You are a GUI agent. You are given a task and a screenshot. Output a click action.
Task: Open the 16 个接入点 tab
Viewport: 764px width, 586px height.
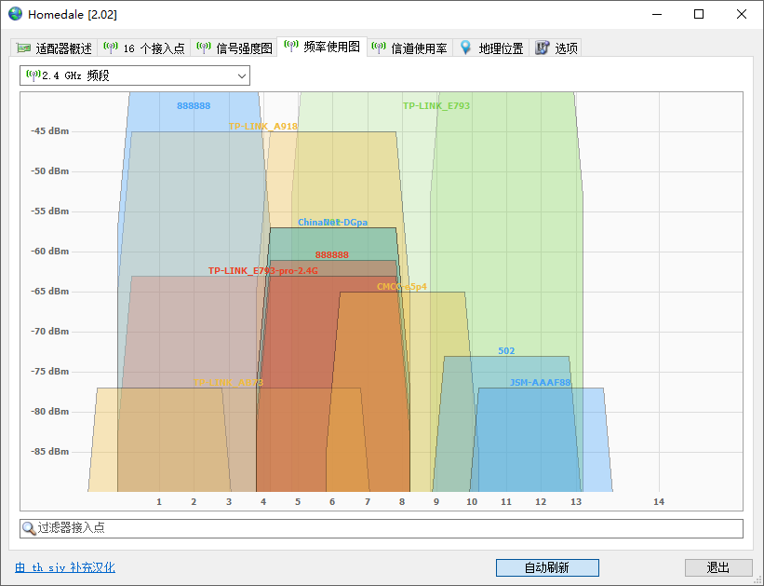154,48
